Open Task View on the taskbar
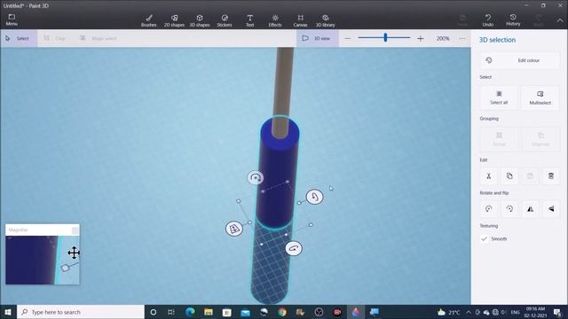Screen dimensions: 568x319 click(x=171, y=312)
